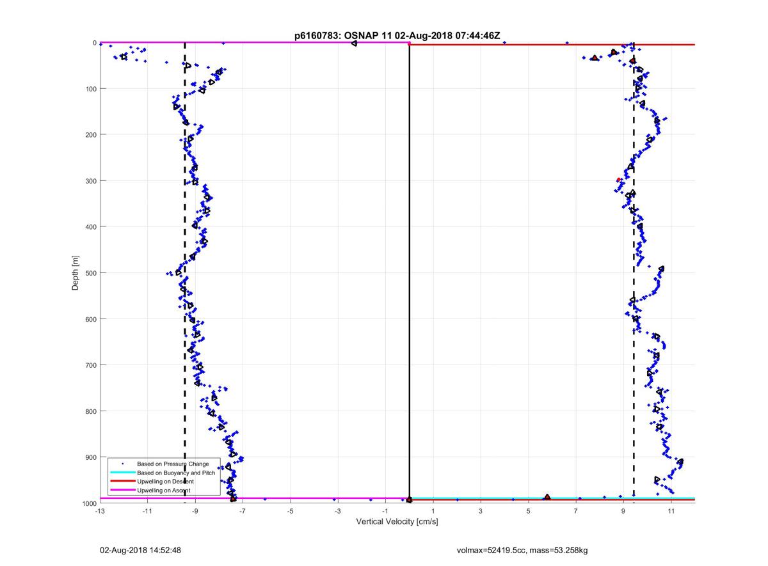Click x-axis tick label 11
The image size is (768, 566).
(671, 511)
